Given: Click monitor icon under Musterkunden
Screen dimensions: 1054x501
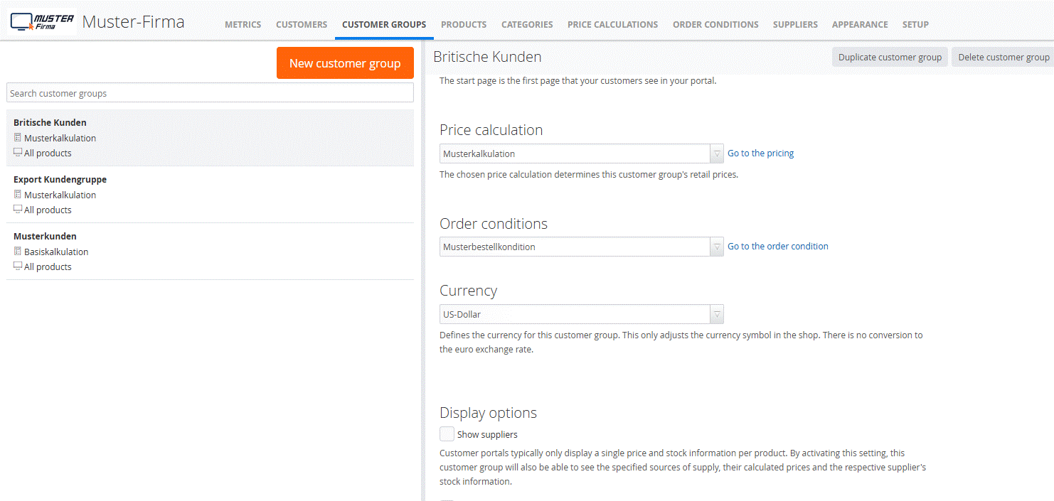Looking at the screenshot, I should click(18, 266).
